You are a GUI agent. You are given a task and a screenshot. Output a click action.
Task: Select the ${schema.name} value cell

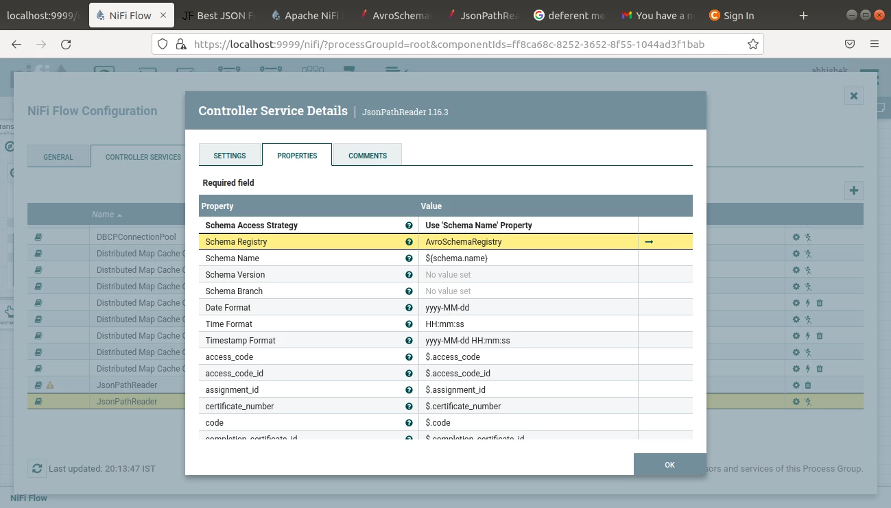(528, 258)
